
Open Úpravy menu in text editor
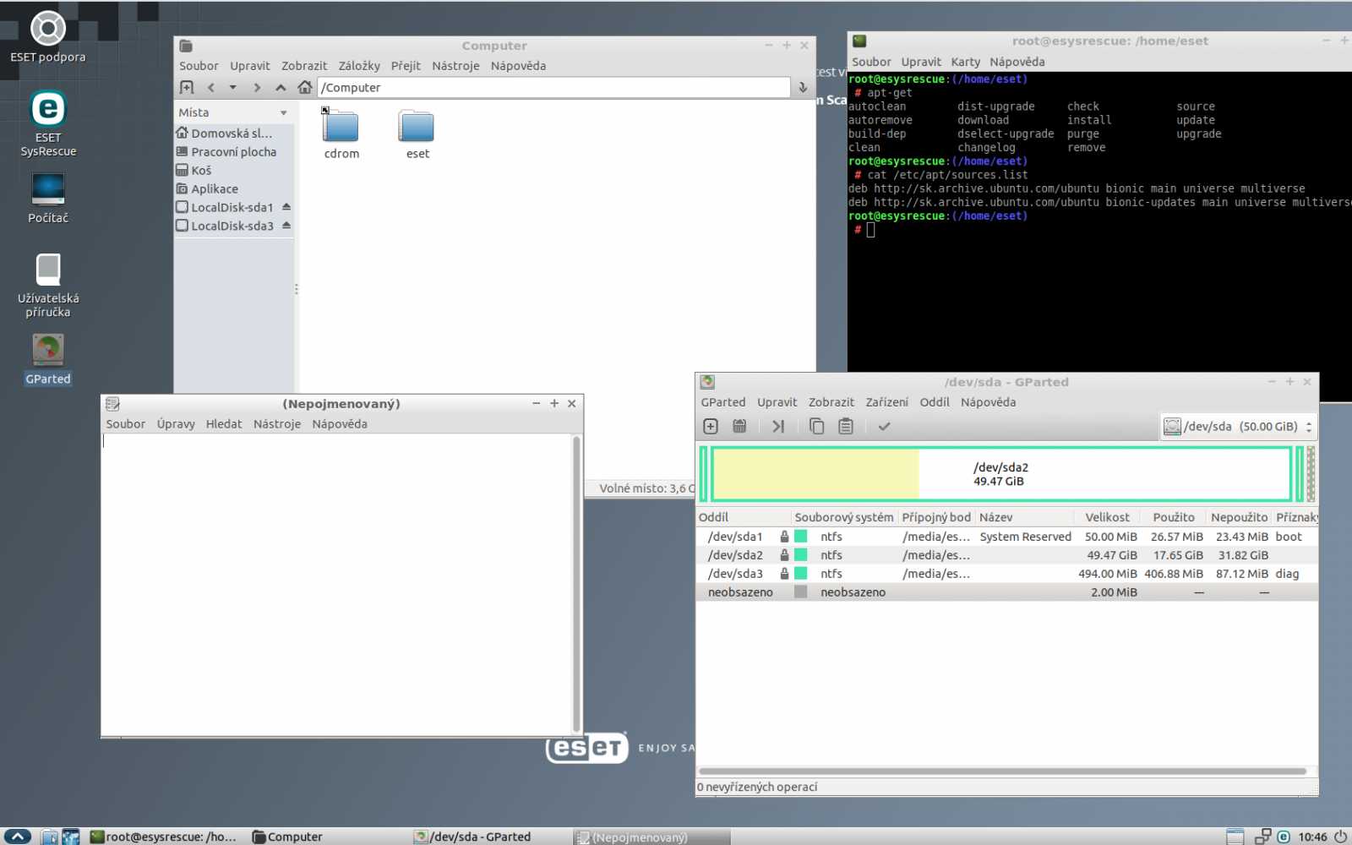(x=176, y=424)
